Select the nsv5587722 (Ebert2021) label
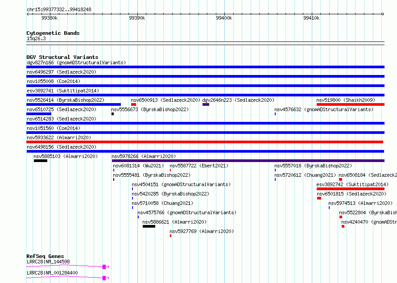The height and width of the screenshot is (283, 397). point(199,166)
